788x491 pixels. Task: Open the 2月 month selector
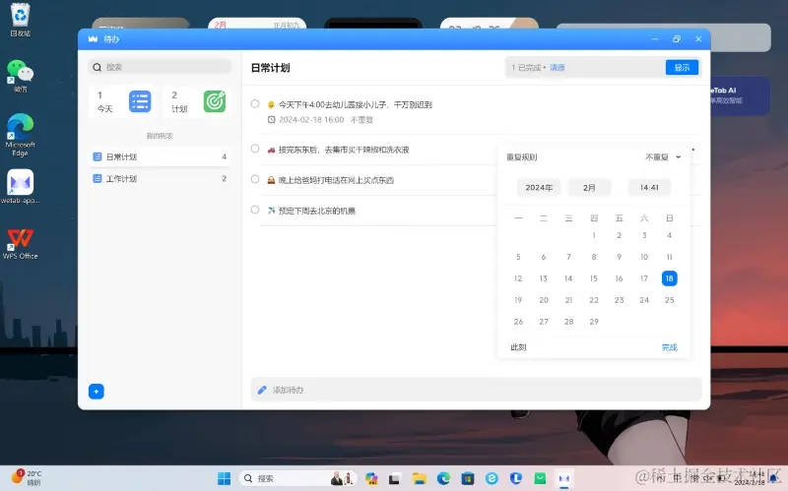589,187
